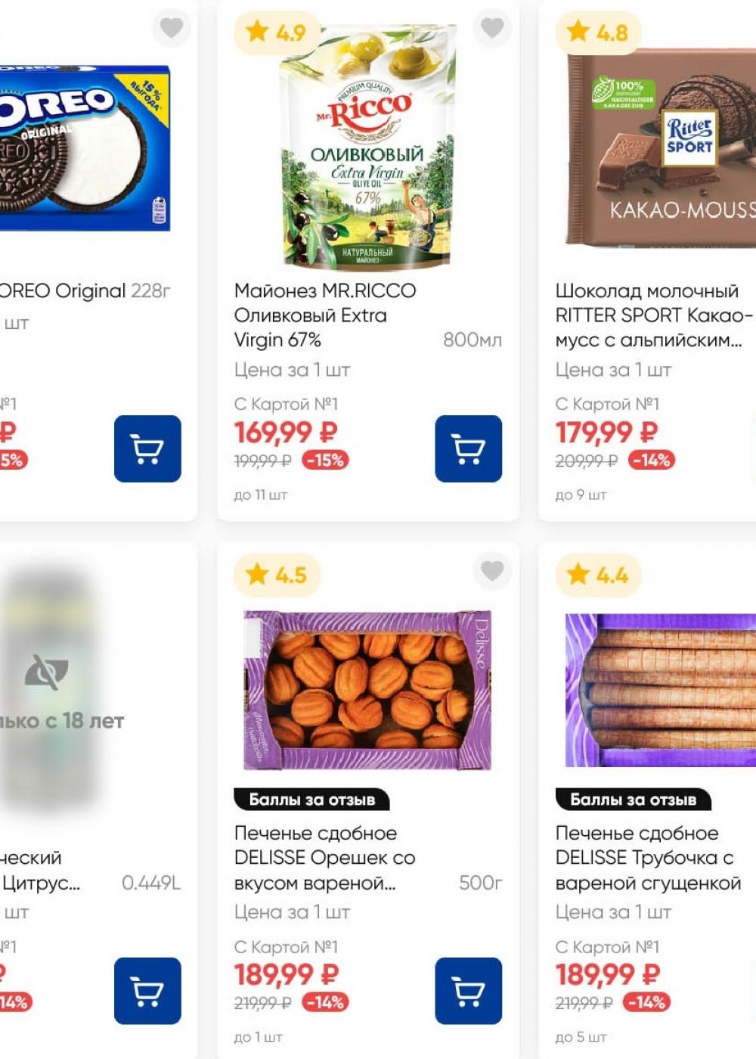The image size is (756, 1059).
Task: View 4.4 rating of DELISSE Трубочка
Action: click(597, 575)
